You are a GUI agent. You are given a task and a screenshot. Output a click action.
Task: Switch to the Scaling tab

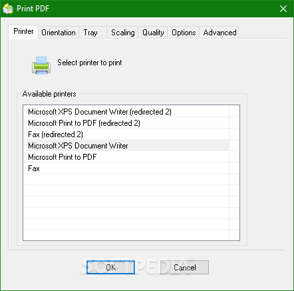point(122,33)
